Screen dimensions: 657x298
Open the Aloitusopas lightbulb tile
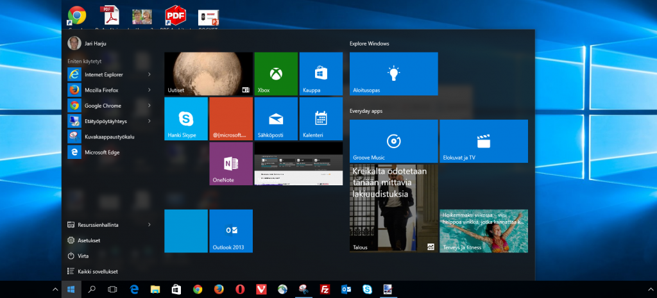click(393, 74)
